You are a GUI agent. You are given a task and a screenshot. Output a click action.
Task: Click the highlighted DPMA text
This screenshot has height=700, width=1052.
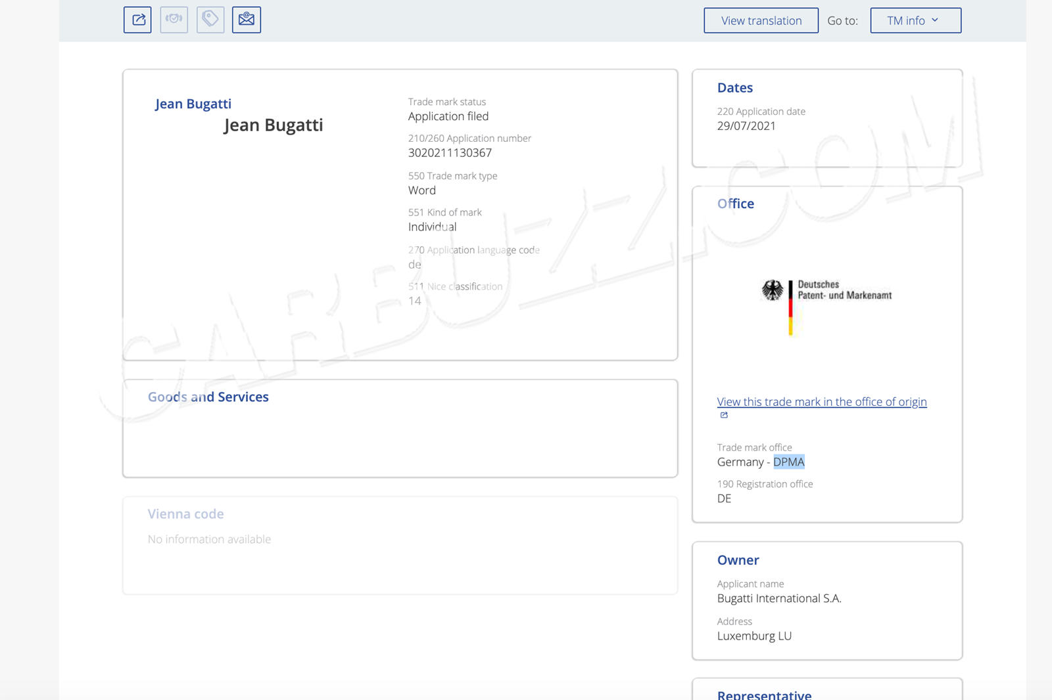click(x=789, y=462)
